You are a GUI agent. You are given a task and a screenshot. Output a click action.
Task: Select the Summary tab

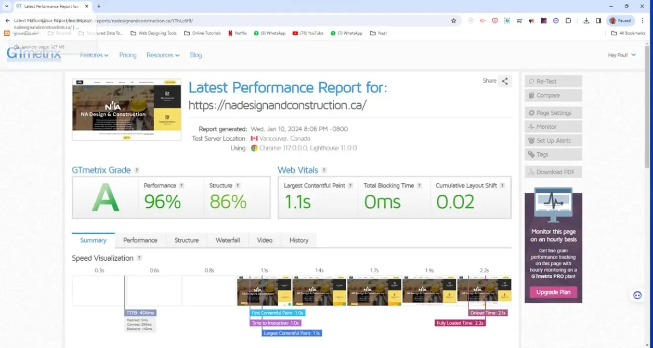(93, 240)
